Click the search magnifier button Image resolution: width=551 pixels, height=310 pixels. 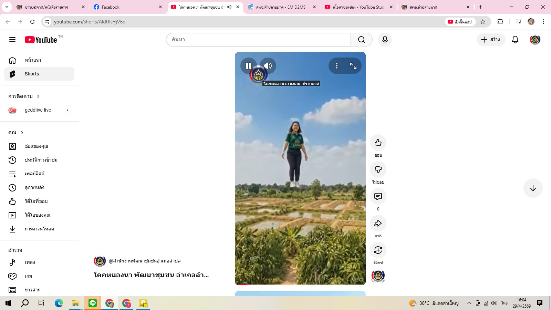361,40
